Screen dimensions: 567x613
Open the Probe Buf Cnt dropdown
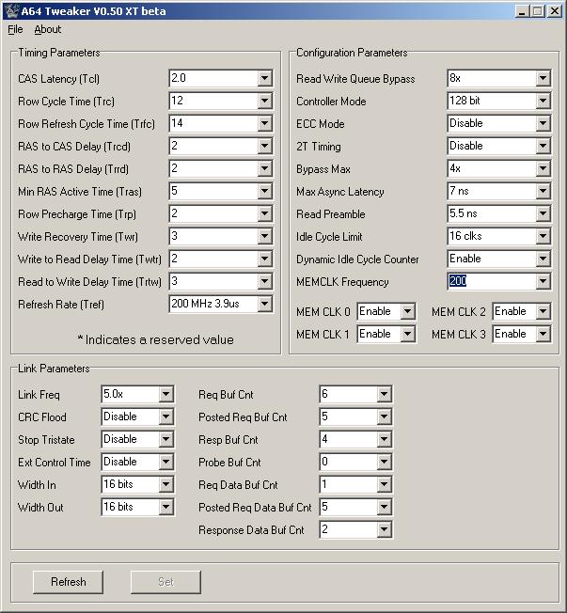coord(384,462)
